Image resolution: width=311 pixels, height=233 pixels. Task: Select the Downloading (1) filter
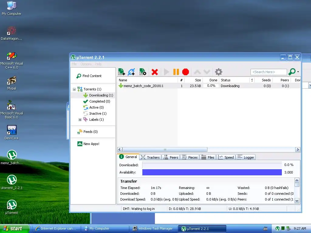tap(98, 95)
